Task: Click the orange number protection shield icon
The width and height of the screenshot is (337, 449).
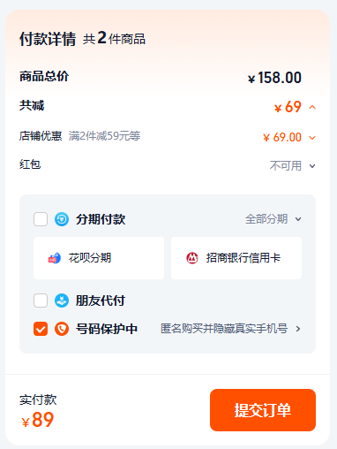Action: 62,329
